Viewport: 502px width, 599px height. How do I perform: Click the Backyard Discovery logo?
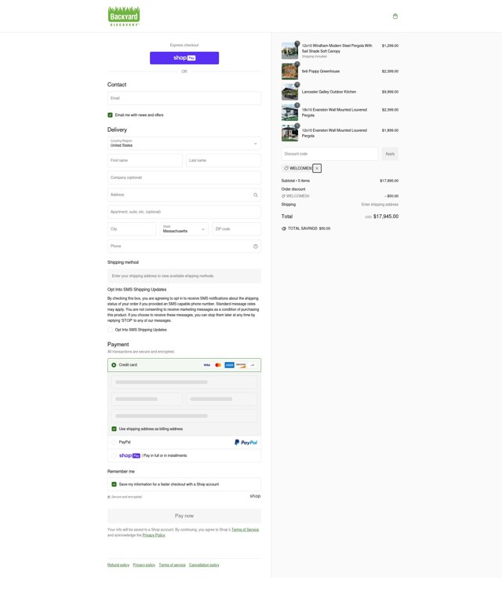coord(124,16)
